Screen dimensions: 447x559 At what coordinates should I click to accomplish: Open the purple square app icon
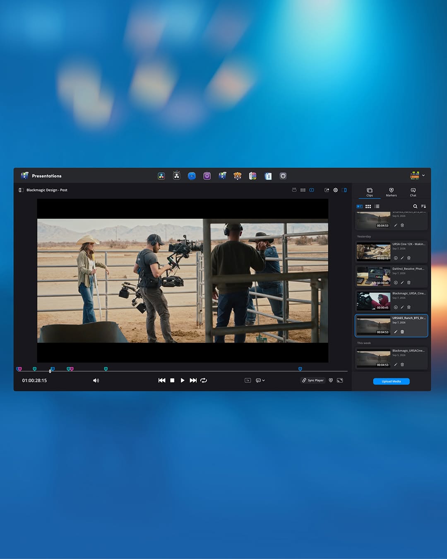tap(207, 176)
